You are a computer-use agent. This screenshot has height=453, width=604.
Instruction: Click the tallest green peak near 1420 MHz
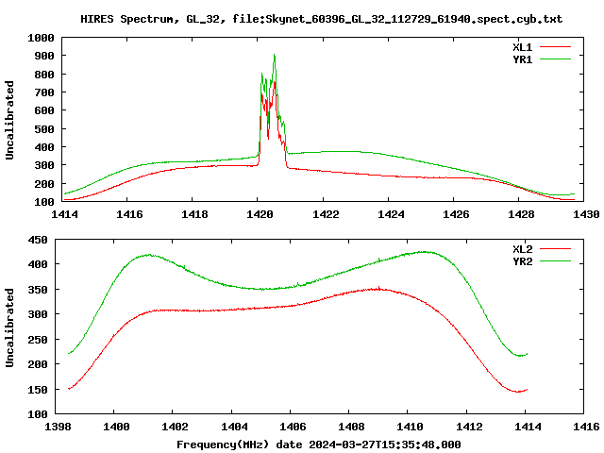click(275, 56)
